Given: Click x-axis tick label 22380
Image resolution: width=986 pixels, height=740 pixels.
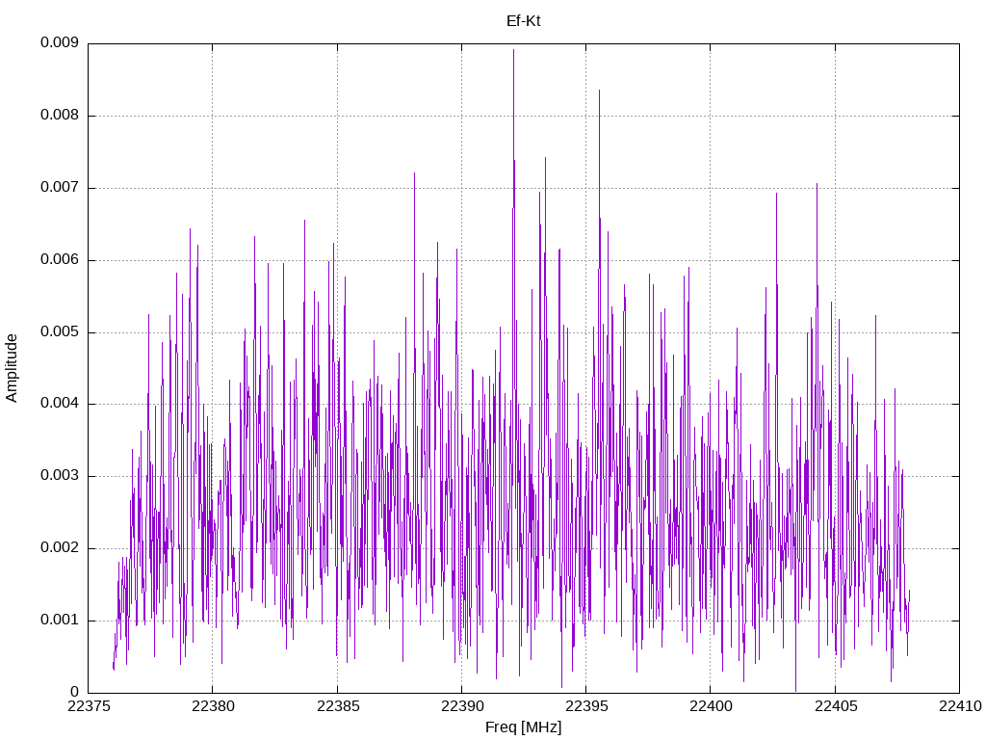Looking at the screenshot, I should [x=213, y=706].
